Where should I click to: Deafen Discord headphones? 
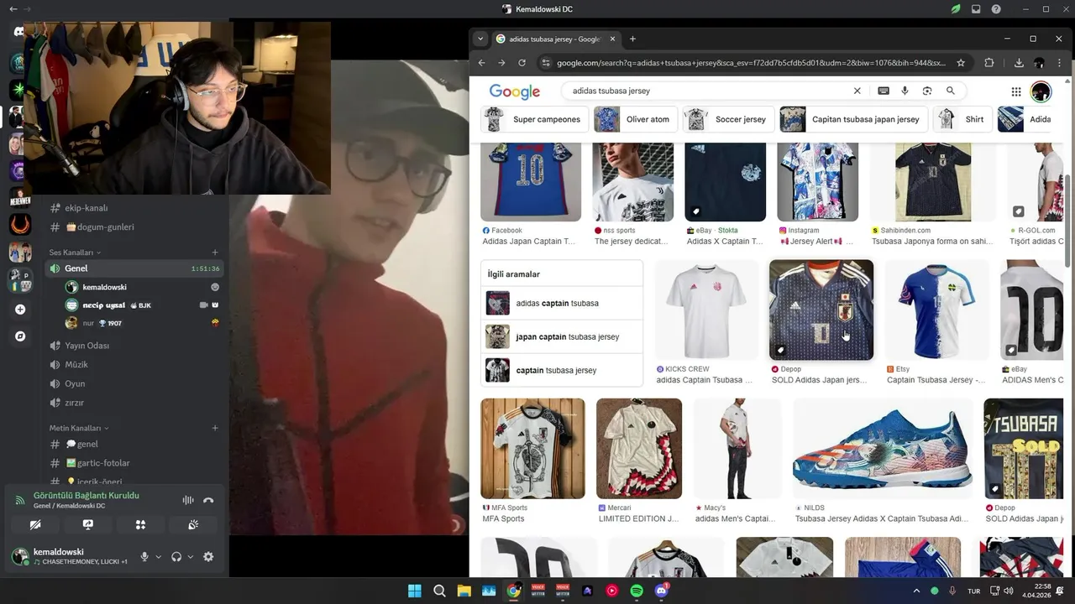pos(176,556)
